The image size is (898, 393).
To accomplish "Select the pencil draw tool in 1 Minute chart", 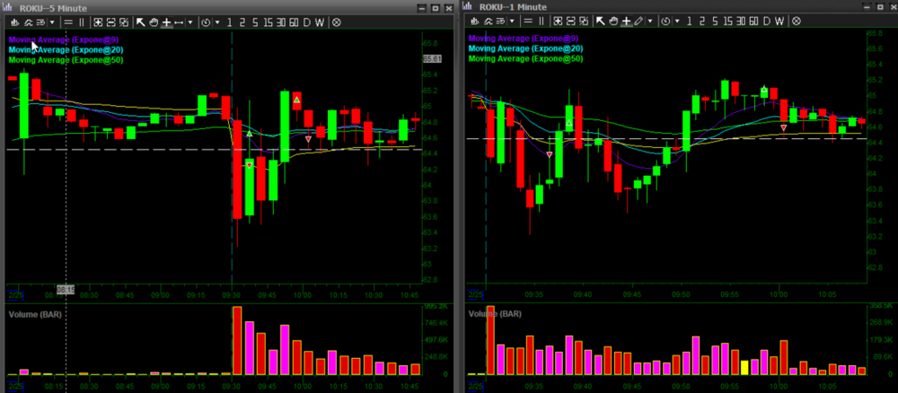I will point(638,21).
